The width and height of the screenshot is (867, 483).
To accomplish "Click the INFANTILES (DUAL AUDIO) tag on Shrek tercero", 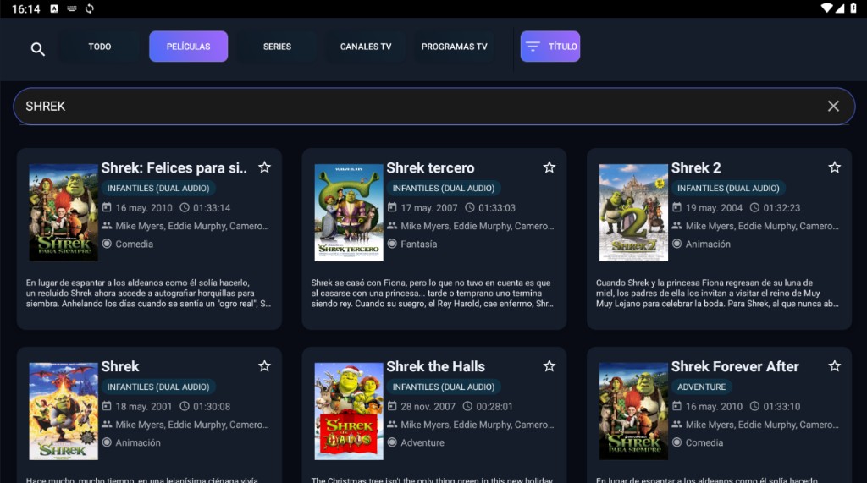I will [444, 189].
